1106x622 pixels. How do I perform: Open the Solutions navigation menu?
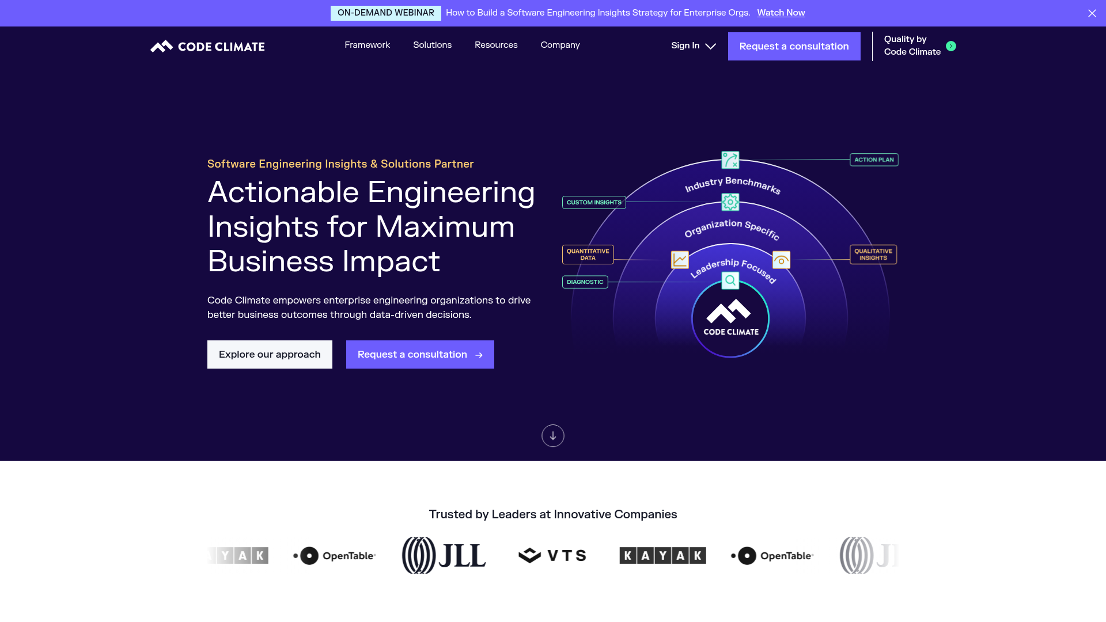coord(432,45)
